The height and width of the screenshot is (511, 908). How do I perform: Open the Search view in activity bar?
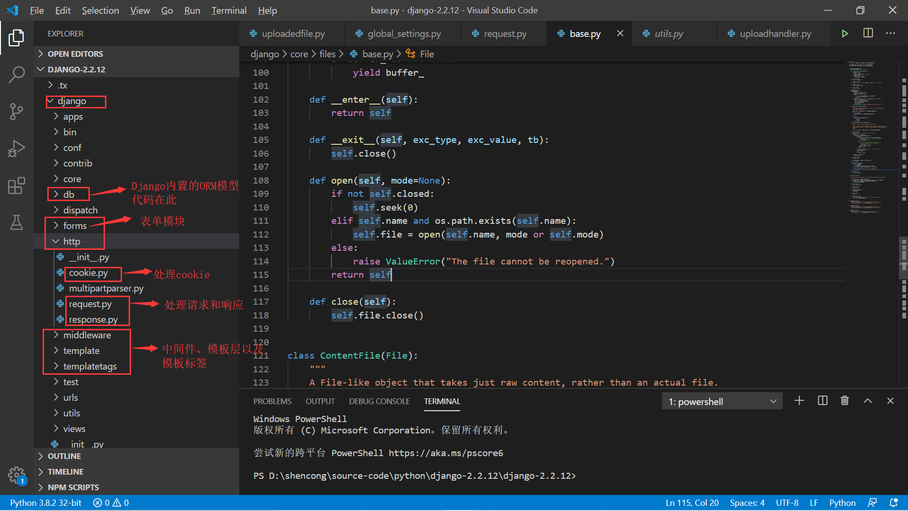[x=17, y=74]
